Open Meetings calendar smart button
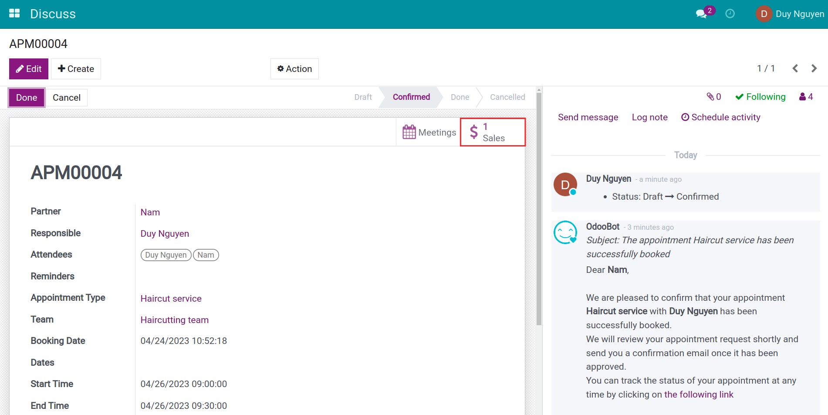This screenshot has height=415, width=828. (429, 132)
